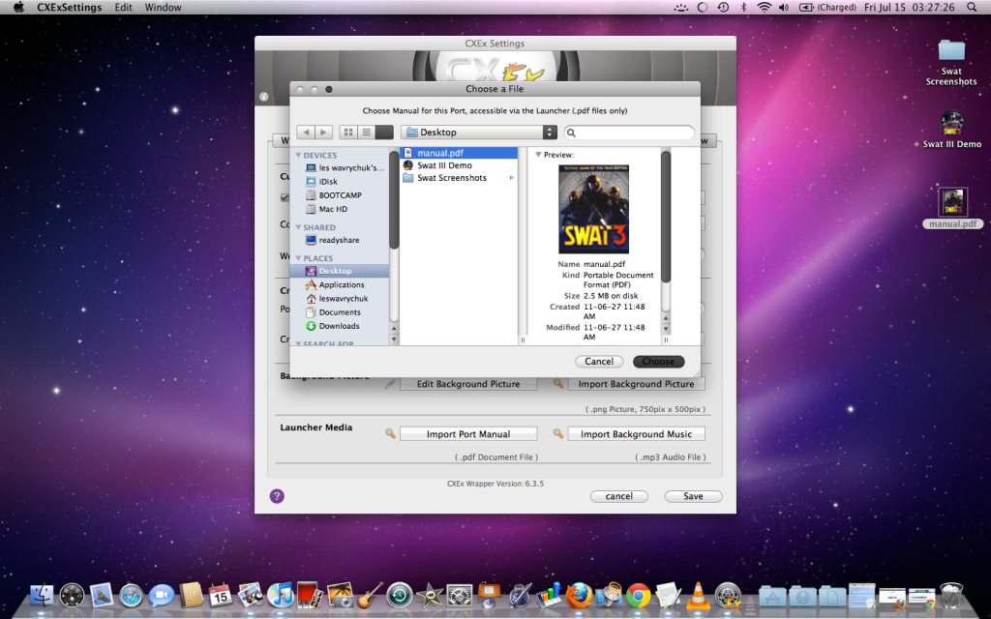991x619 pixels.
Task: Click magnifier icon beside Import Background Music
Action: [558, 434]
